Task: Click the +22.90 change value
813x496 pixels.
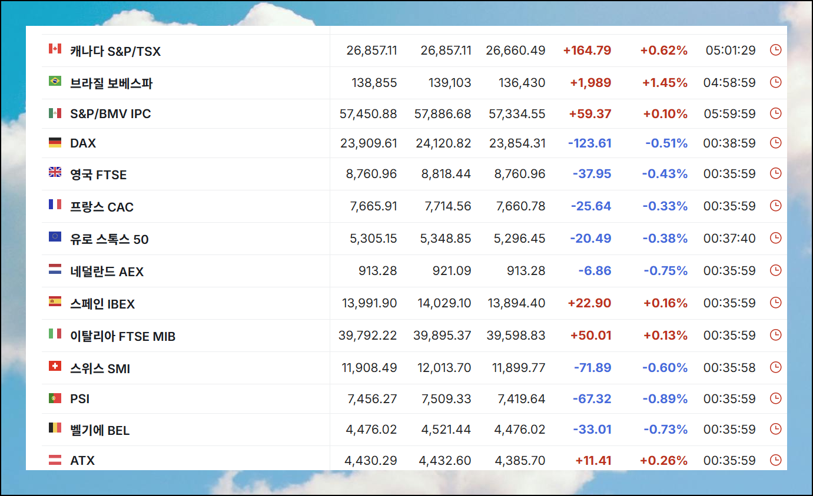Action: (589, 303)
